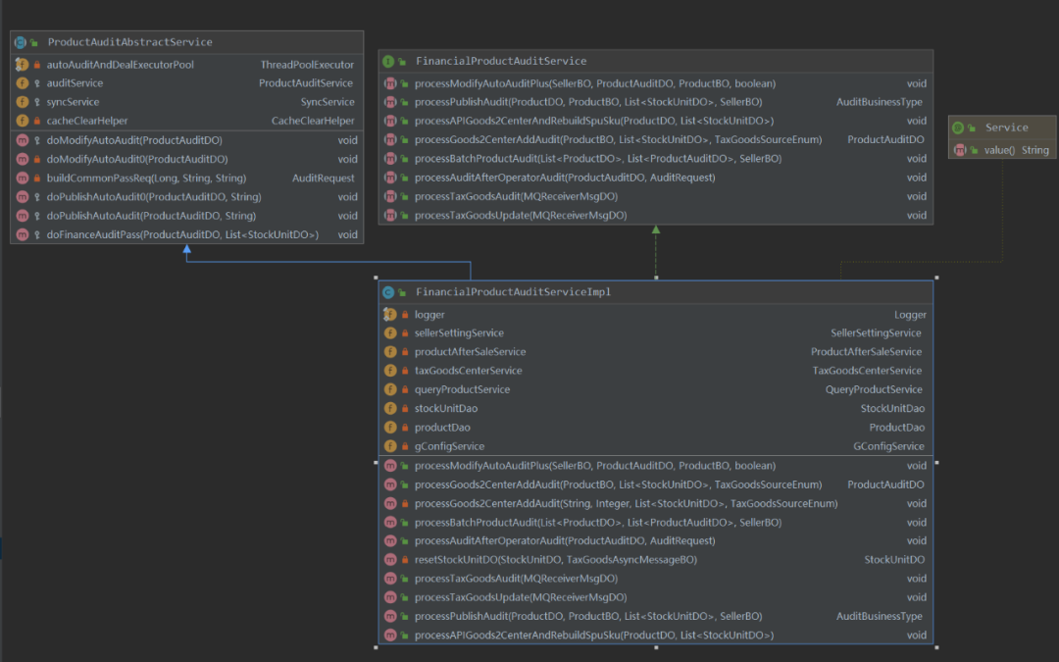Select buildCommonPassReq(Long, String, String) method
The image size is (1059, 662).
tap(146, 178)
